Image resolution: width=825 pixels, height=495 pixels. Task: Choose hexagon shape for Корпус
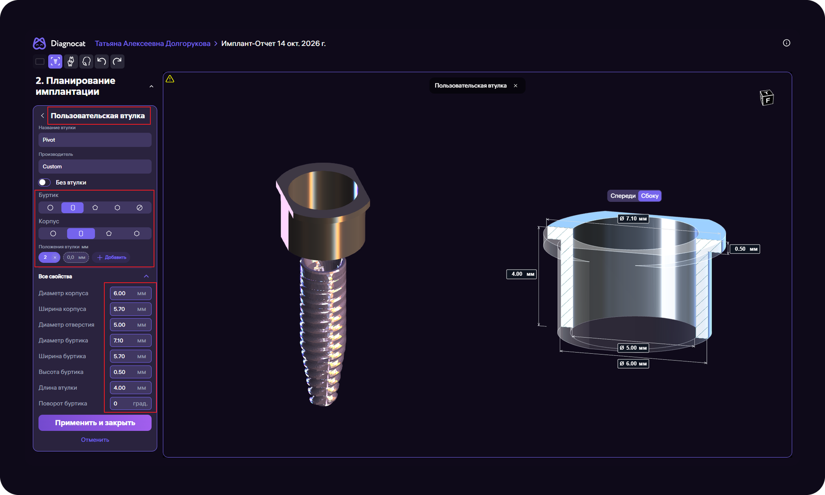[137, 234]
